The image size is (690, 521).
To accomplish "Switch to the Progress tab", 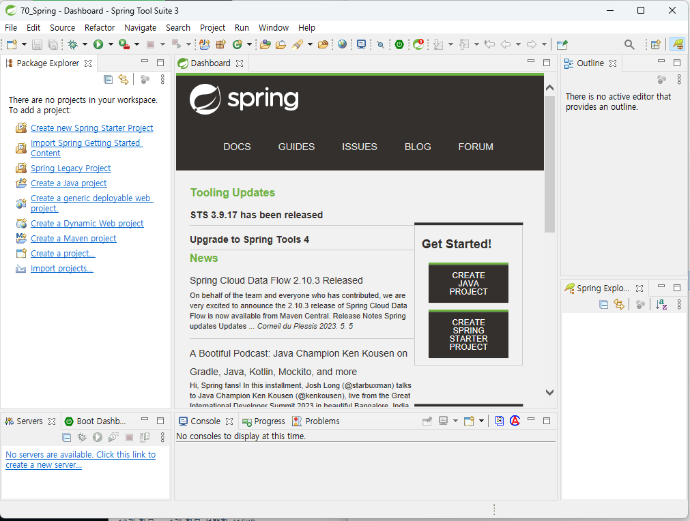I will coord(263,421).
